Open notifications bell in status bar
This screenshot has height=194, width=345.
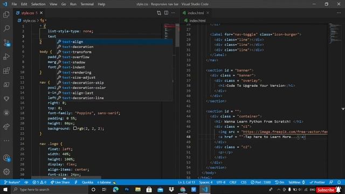tap(339, 182)
